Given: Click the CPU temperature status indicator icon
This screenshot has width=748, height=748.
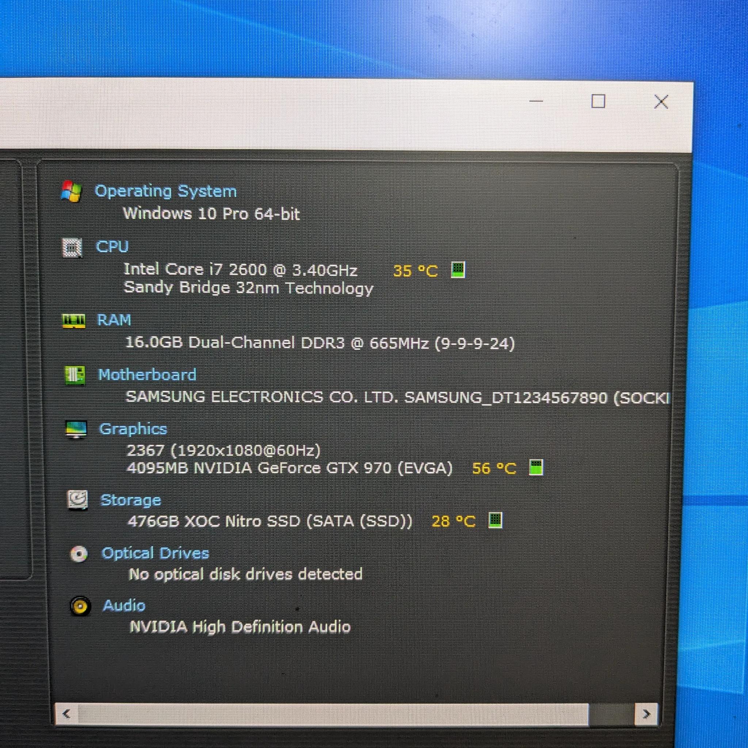Looking at the screenshot, I should coord(458,270).
